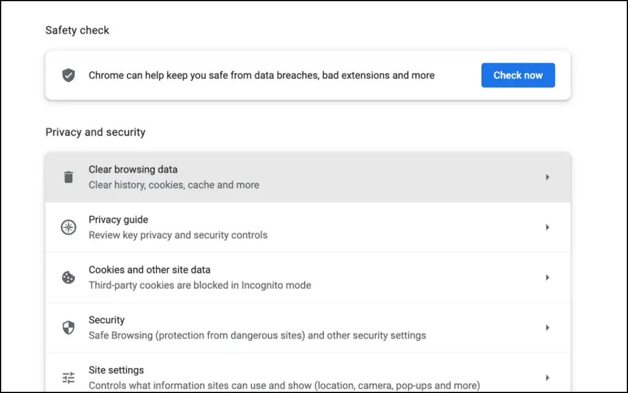Image resolution: width=628 pixels, height=393 pixels.
Task: Click the Privacy guide compass icon
Action: pyautogui.click(x=69, y=227)
